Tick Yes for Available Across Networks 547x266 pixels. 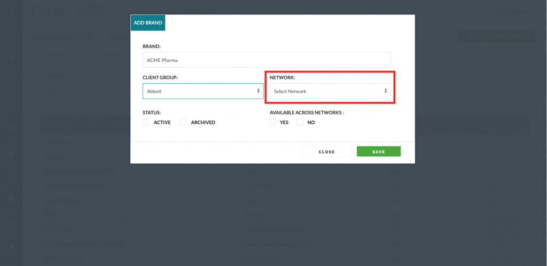[273, 122]
